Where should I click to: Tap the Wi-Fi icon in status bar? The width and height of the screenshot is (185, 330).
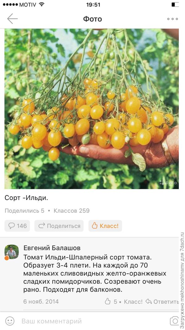click(x=42, y=4)
